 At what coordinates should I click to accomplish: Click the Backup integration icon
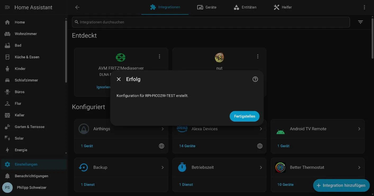click(84, 167)
